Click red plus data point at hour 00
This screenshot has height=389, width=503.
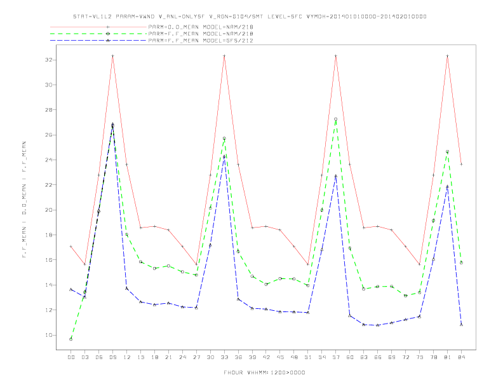point(71,247)
